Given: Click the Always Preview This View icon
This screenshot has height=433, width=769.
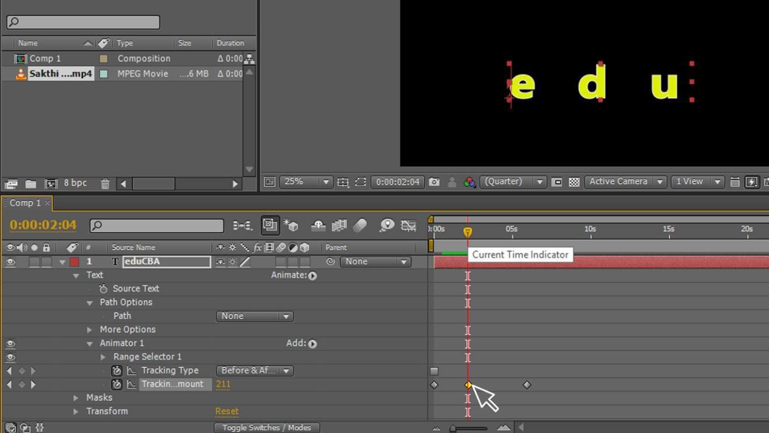Looking at the screenshot, I should point(269,182).
